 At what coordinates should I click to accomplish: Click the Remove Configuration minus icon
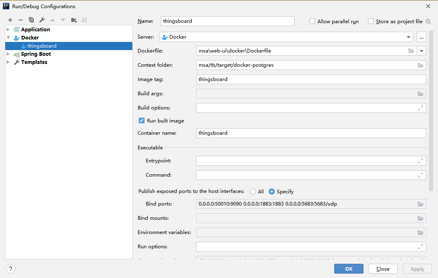21,20
